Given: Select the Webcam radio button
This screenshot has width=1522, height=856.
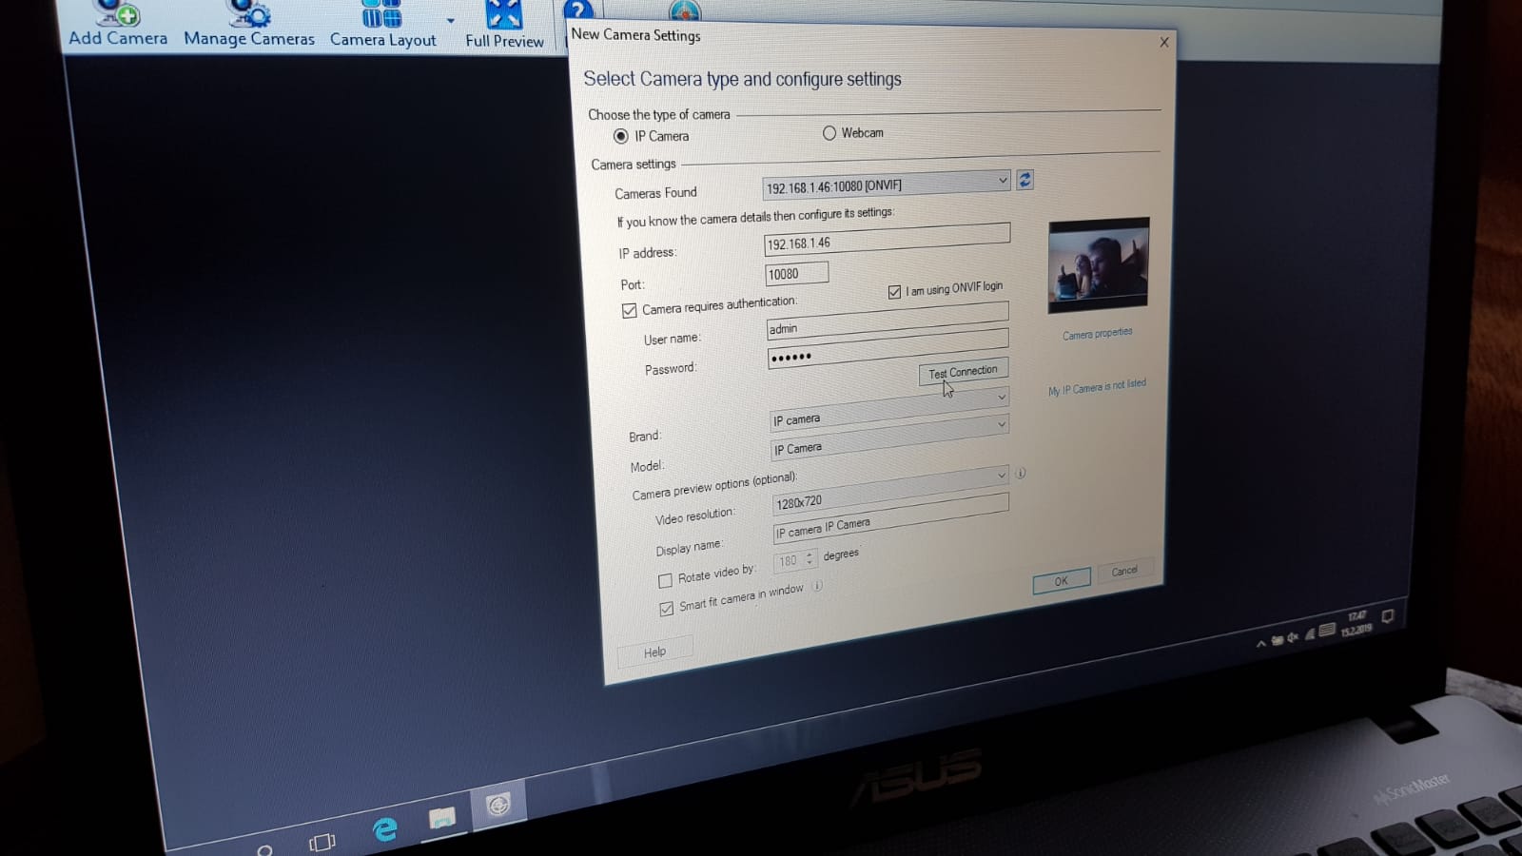Looking at the screenshot, I should click(x=829, y=133).
